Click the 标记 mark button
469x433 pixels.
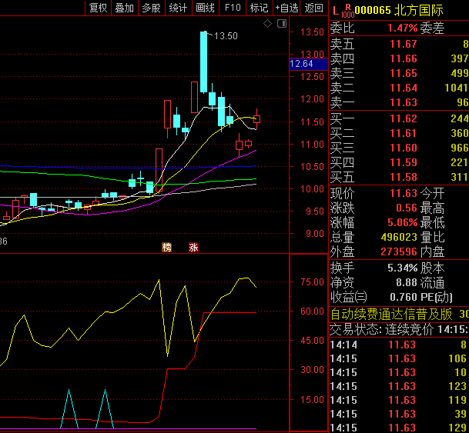point(259,8)
